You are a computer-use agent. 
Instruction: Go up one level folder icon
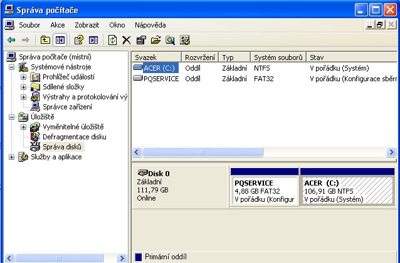[45, 40]
